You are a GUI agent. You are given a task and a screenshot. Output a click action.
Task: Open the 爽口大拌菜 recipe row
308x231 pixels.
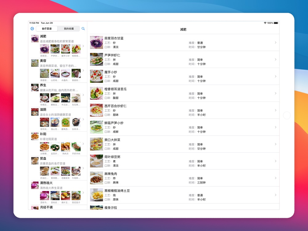coord(184,144)
